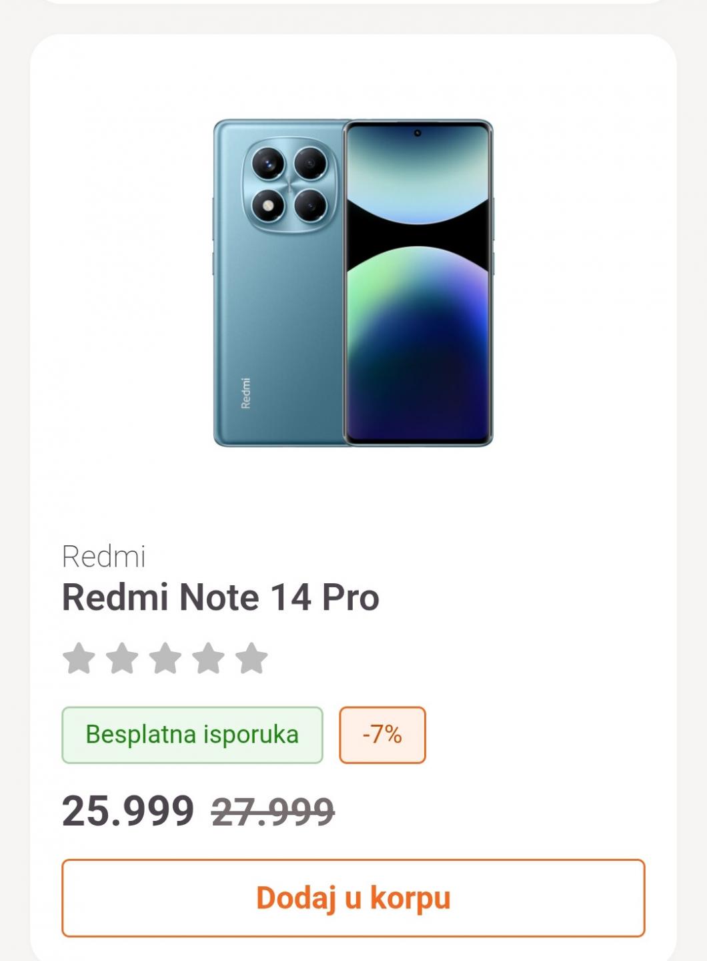Open the Redmi Note 14 Pro title link
Image resolution: width=707 pixels, height=961 pixels.
tap(220, 597)
